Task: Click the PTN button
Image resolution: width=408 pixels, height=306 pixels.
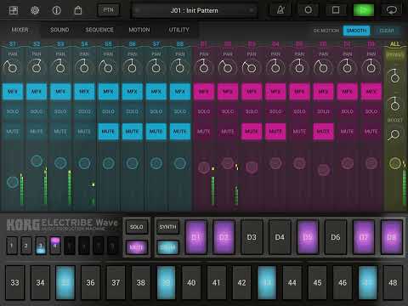Action: pyautogui.click(x=108, y=10)
